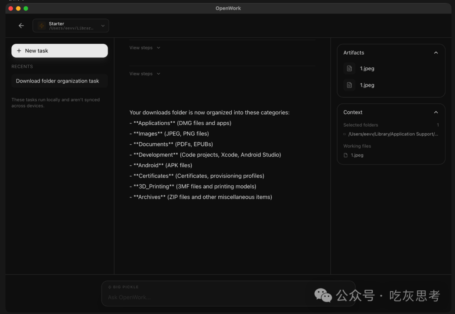455x314 pixels.
Task: Start a New task
Action: click(x=59, y=50)
